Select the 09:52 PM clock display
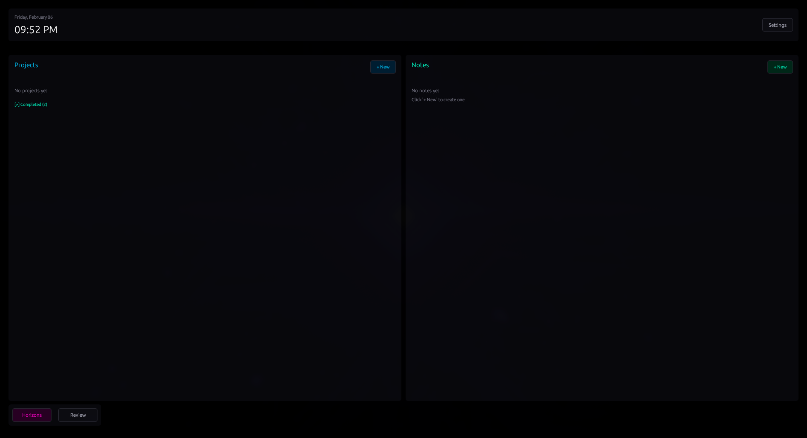This screenshot has width=807, height=438. click(x=36, y=30)
